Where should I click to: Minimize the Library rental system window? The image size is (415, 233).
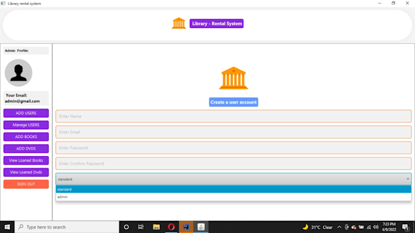(380, 4)
